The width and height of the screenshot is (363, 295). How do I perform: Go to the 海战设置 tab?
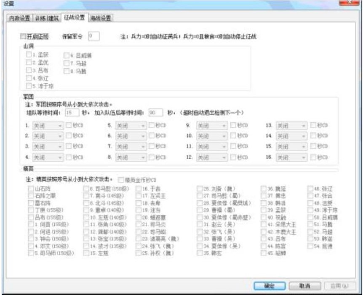click(x=101, y=18)
